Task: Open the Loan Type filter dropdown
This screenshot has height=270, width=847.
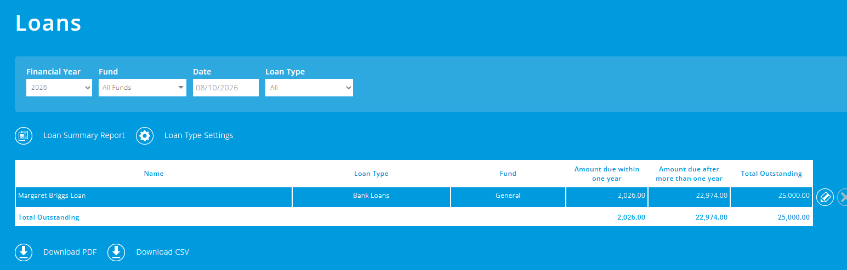Action: pyautogui.click(x=309, y=88)
